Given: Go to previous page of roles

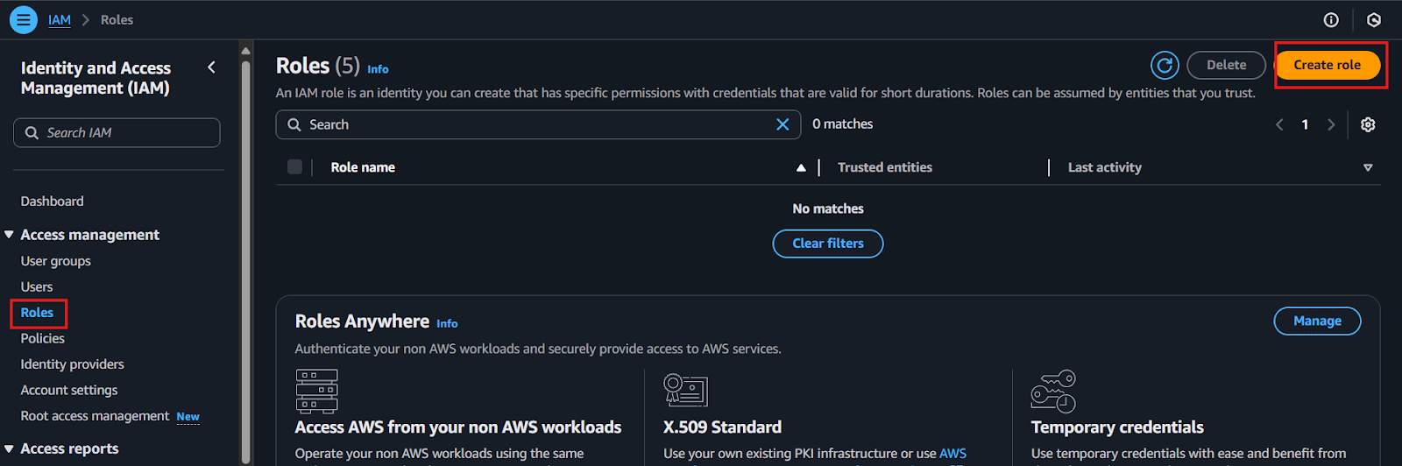Looking at the screenshot, I should (x=1279, y=124).
